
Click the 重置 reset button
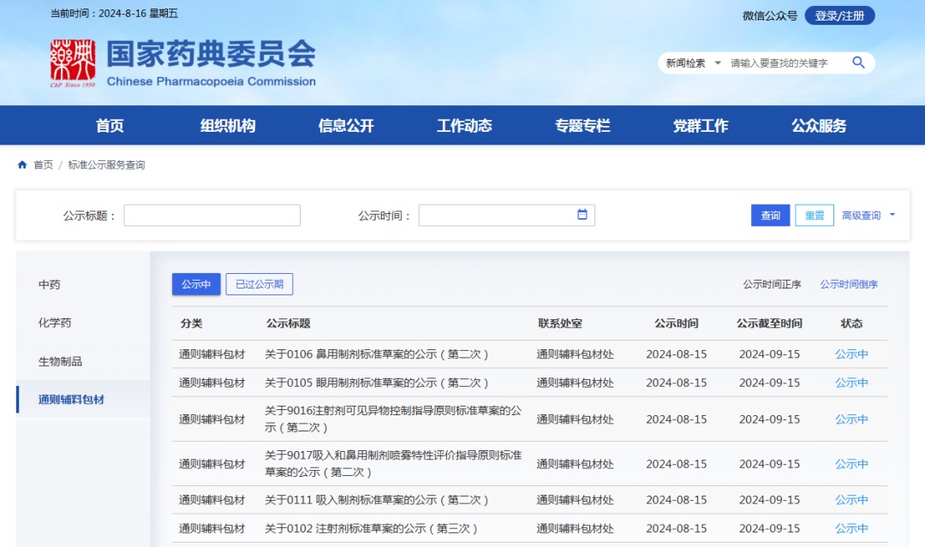(x=814, y=215)
